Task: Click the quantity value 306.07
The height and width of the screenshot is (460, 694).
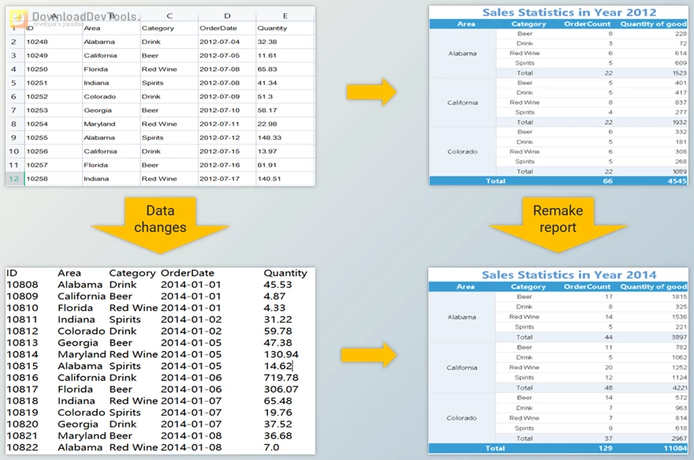Action: [281, 389]
